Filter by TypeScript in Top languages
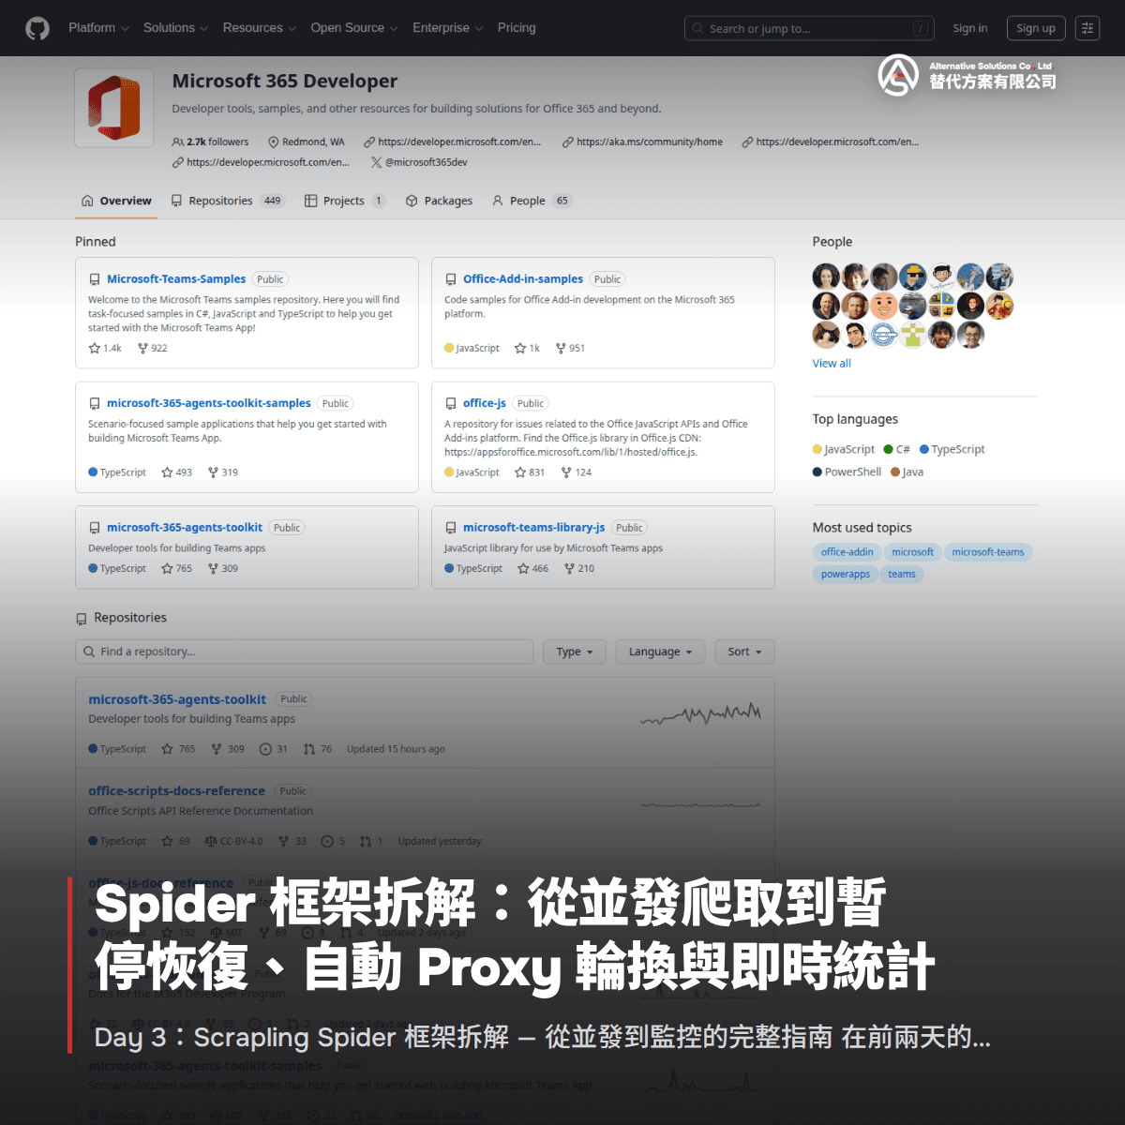Viewport: 1125px width, 1125px height. pyautogui.click(x=952, y=449)
